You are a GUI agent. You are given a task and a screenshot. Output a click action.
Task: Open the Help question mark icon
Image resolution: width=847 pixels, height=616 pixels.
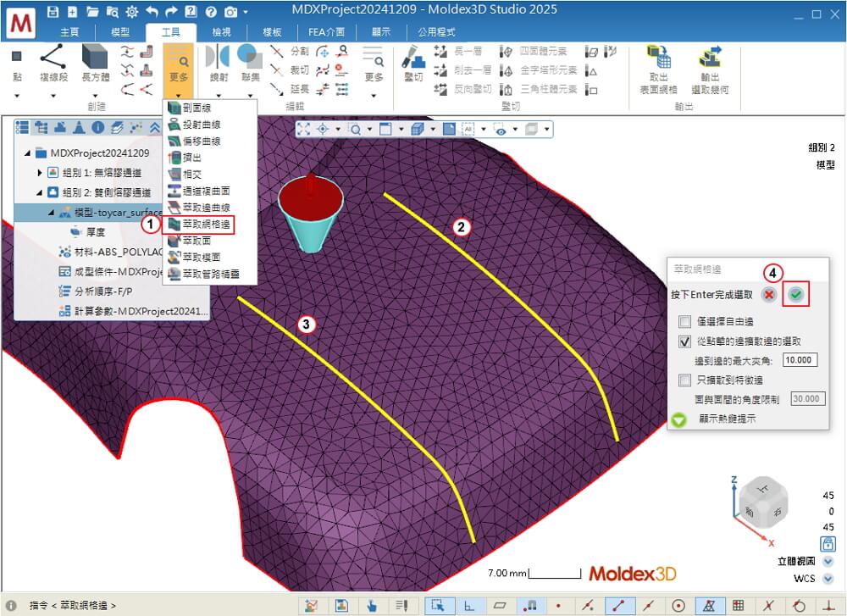211,11
